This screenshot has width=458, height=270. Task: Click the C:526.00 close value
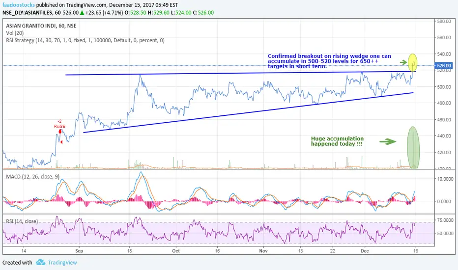tap(203, 13)
